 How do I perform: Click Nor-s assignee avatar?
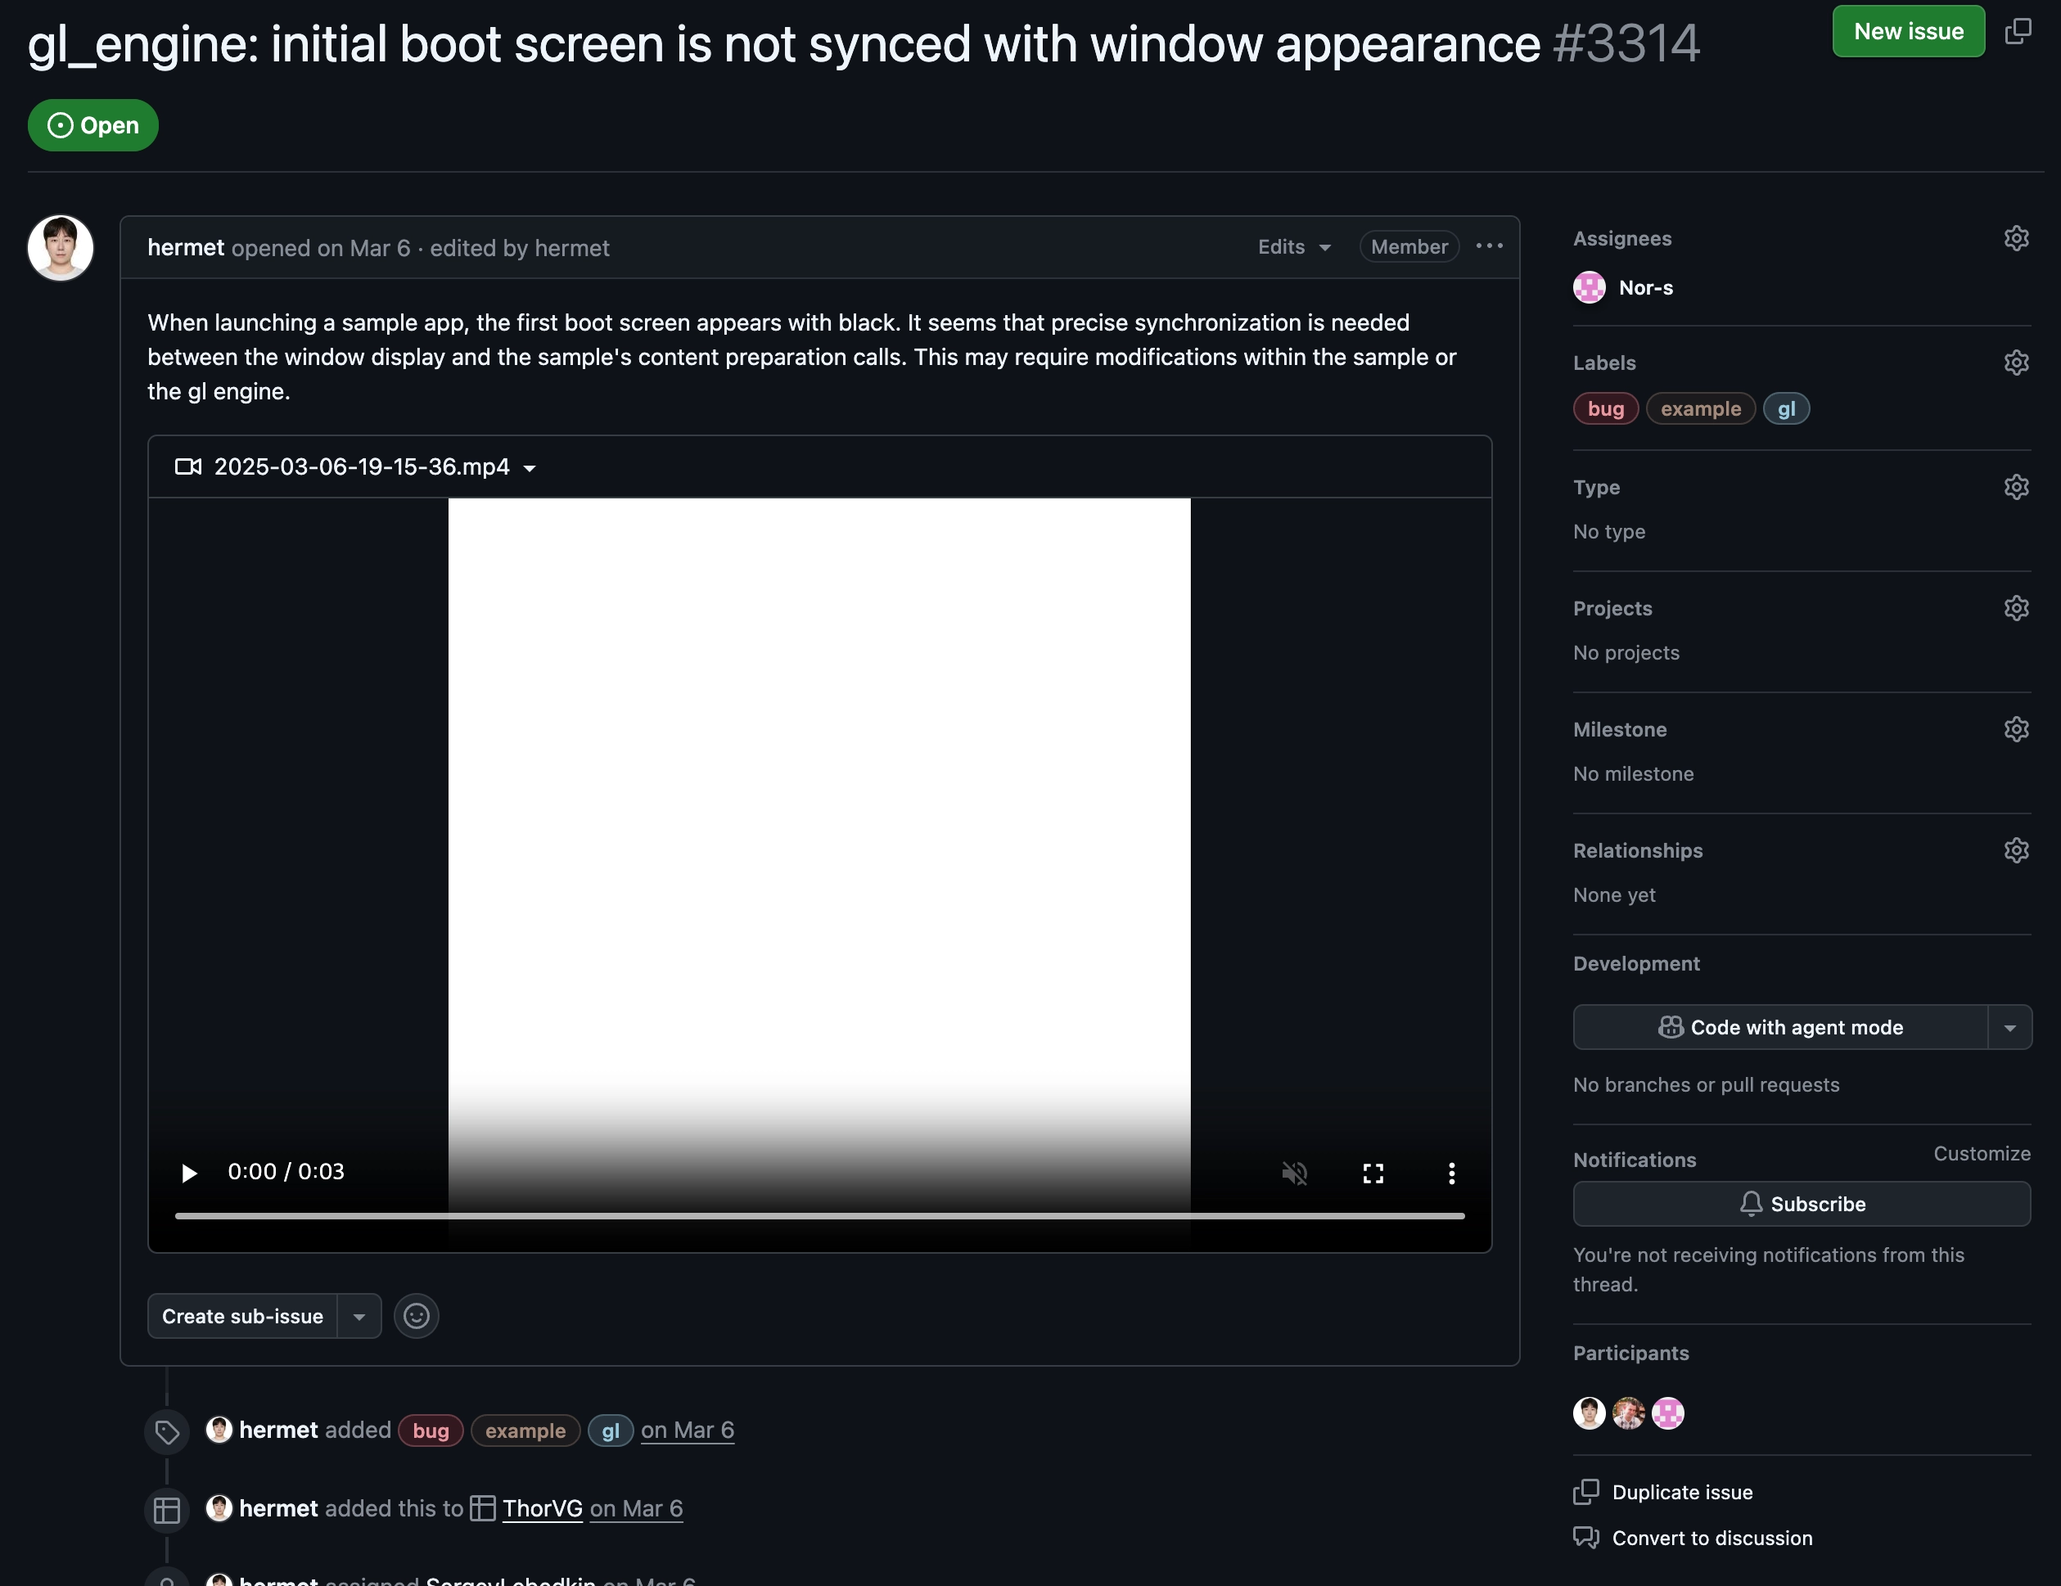(1590, 288)
